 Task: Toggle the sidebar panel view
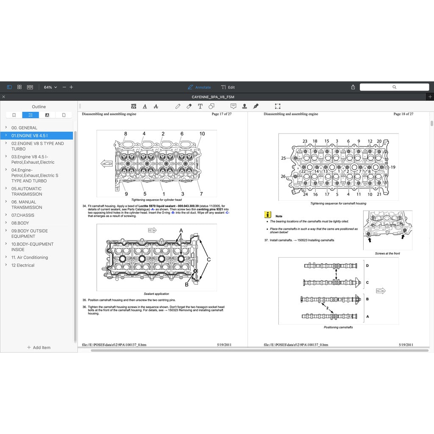click(9, 87)
